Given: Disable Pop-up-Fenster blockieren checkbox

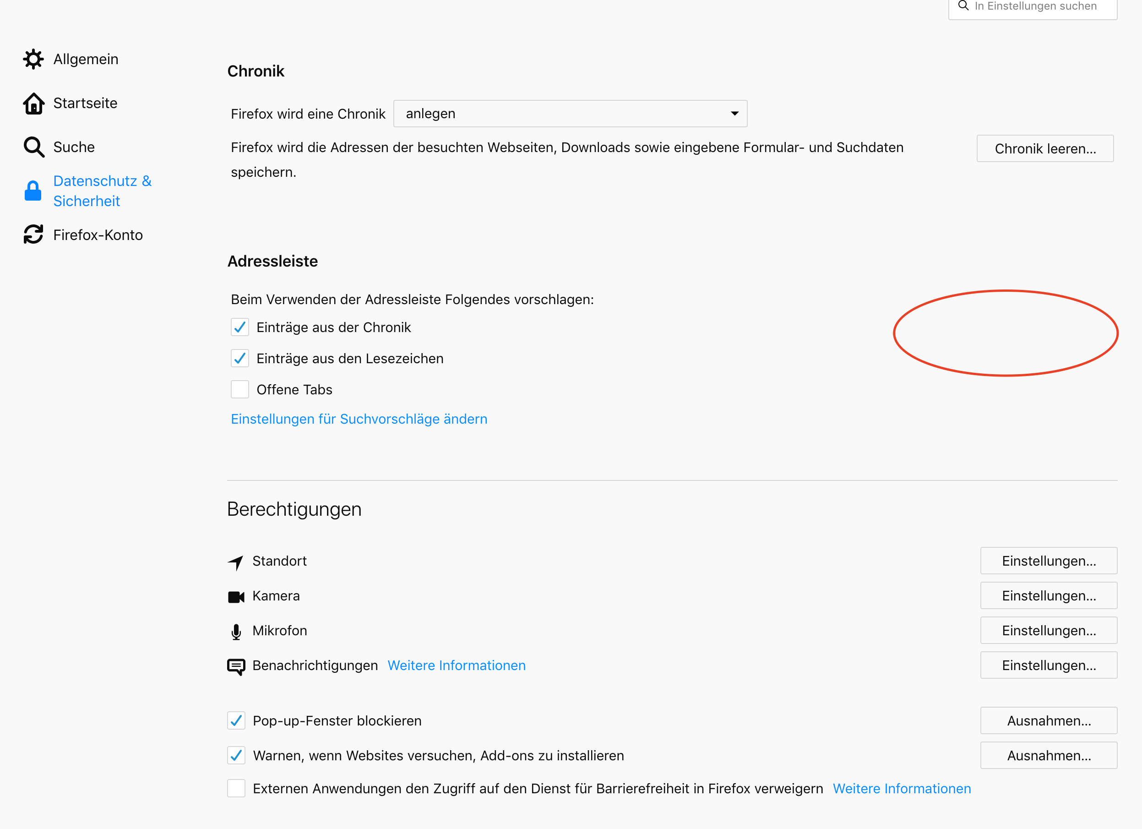Looking at the screenshot, I should point(236,721).
